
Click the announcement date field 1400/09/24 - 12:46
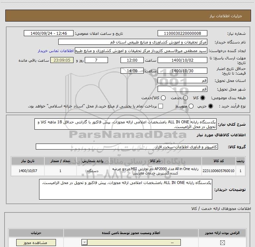click(x=49, y=33)
